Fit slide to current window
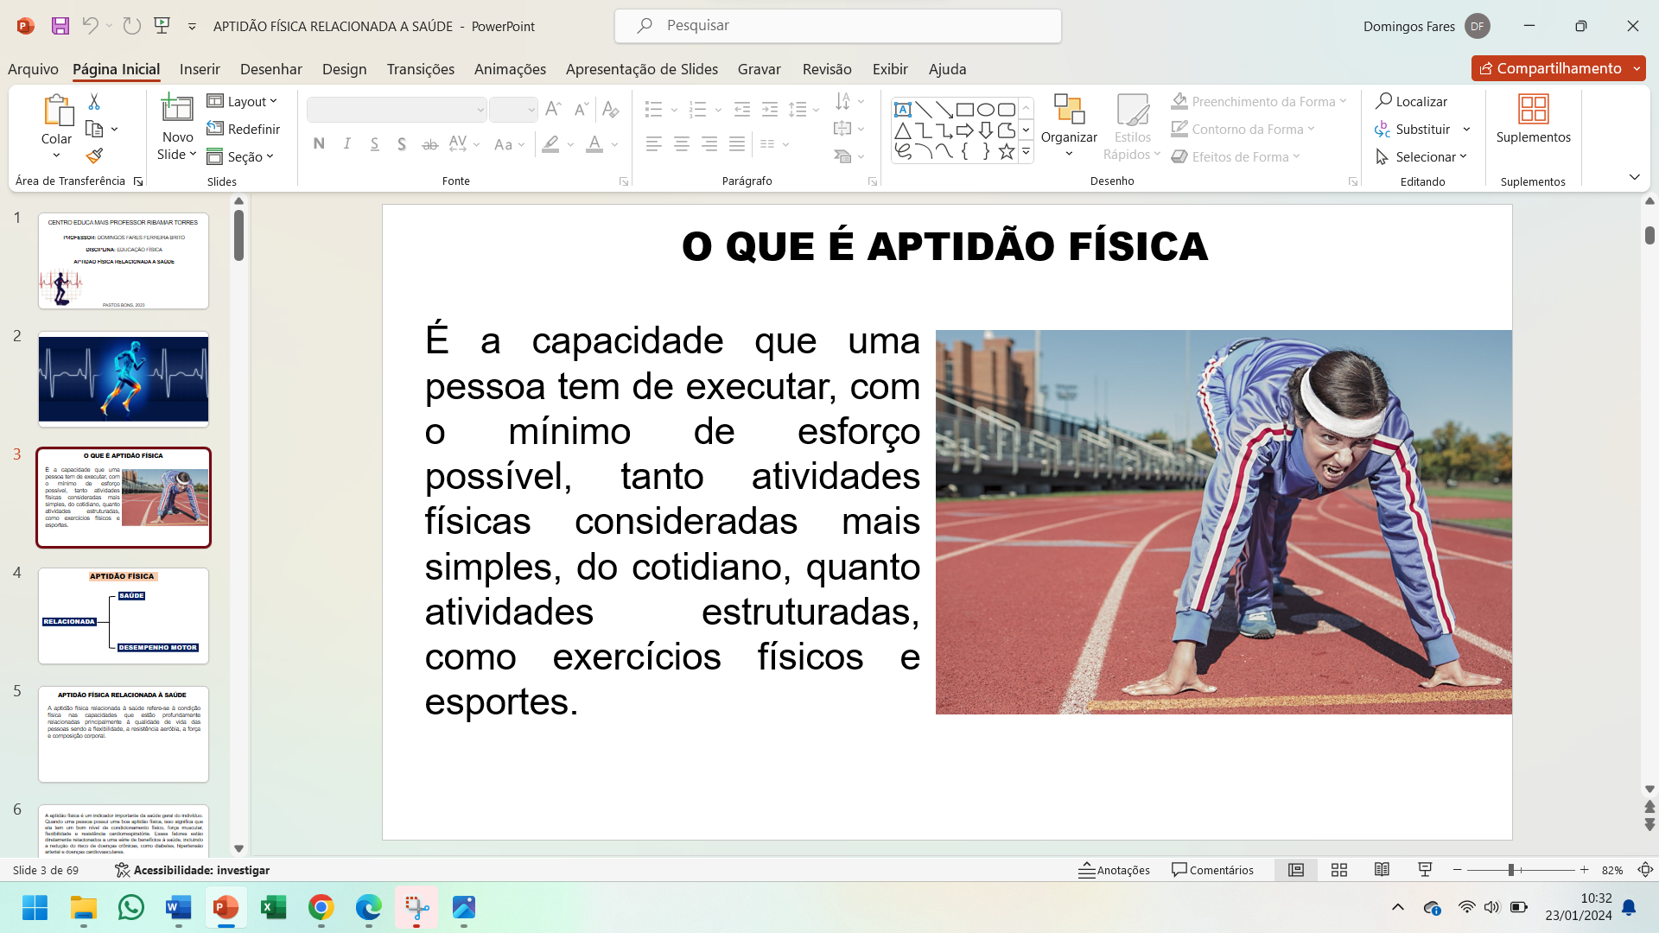1659x933 pixels. 1646,870
